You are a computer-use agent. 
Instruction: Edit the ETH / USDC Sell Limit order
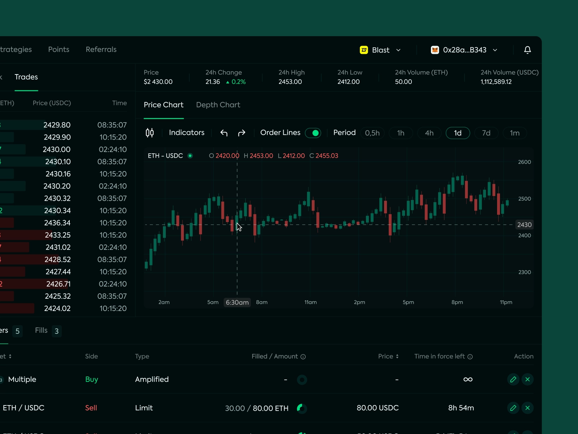point(513,408)
